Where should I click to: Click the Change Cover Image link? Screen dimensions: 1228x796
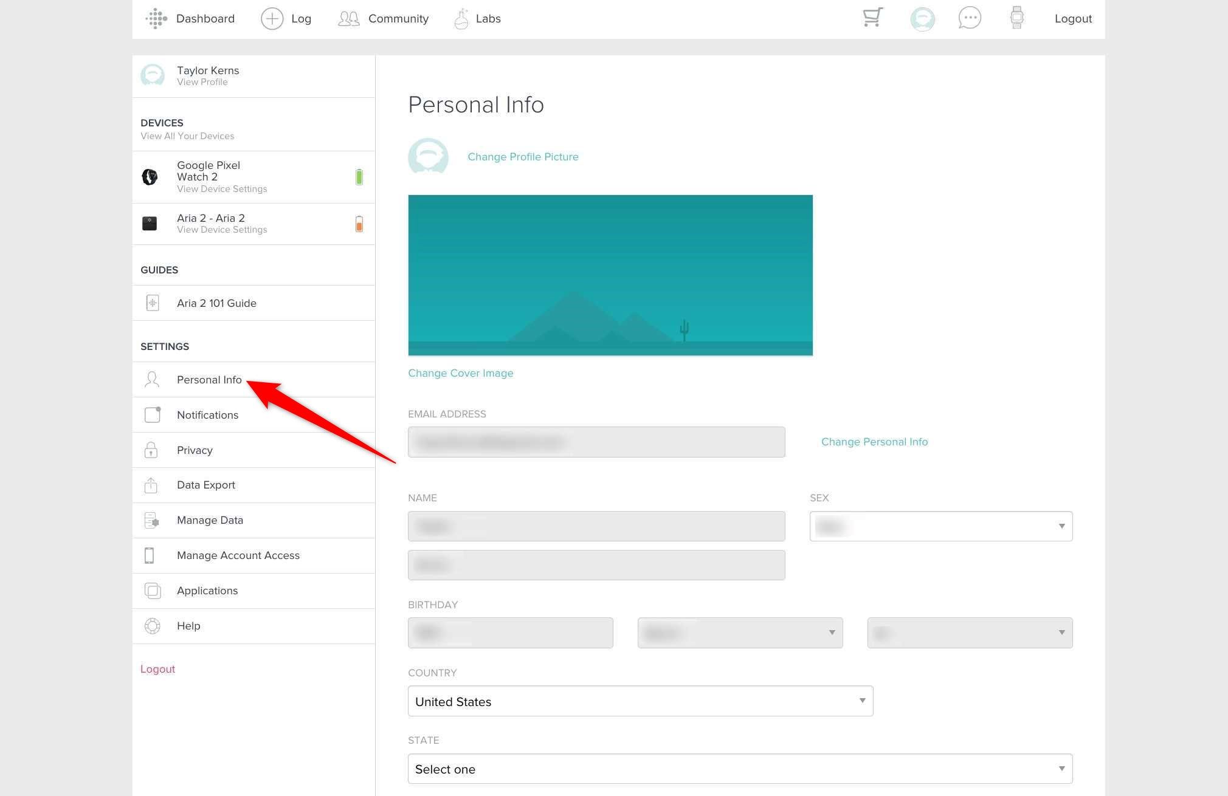click(459, 373)
